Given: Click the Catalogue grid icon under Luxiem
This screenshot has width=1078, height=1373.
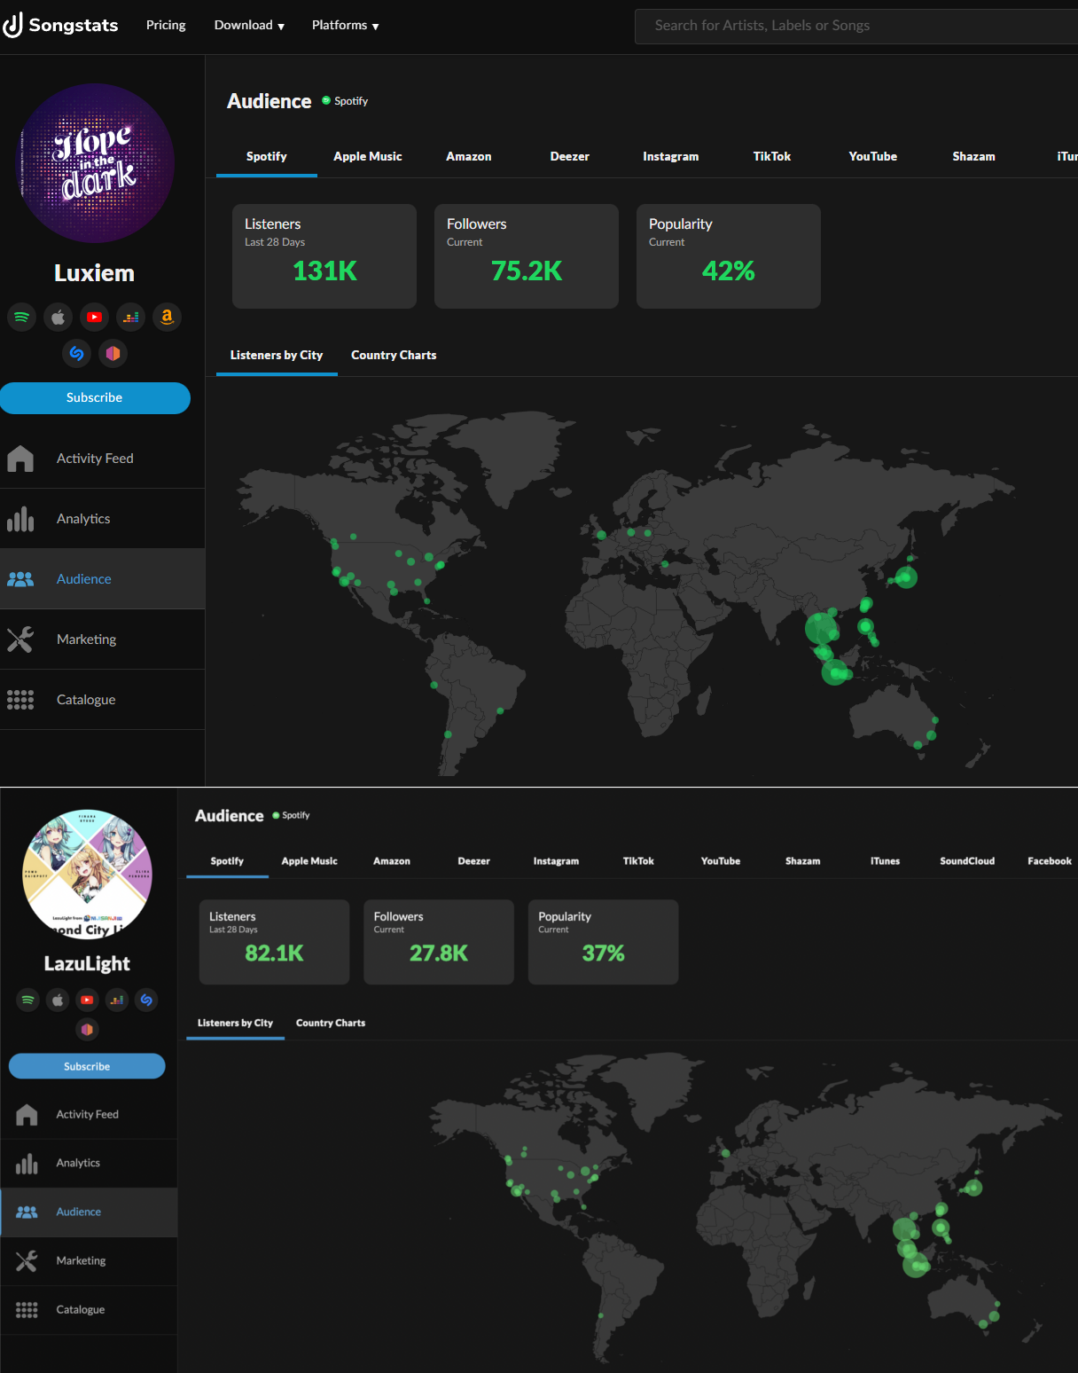Looking at the screenshot, I should 20,700.
